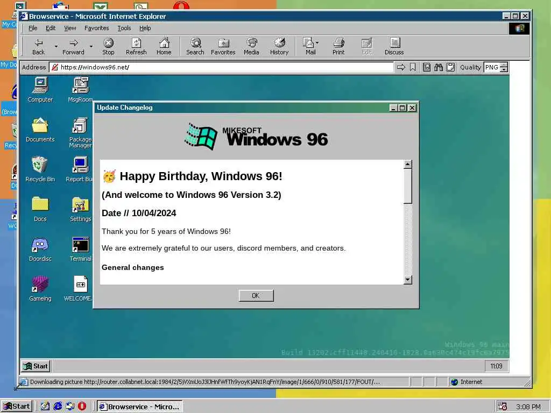Viewport: 551px width, 413px height.
Task: Click the Windows 96 taskbar clock 11:09
Action: [496, 366]
